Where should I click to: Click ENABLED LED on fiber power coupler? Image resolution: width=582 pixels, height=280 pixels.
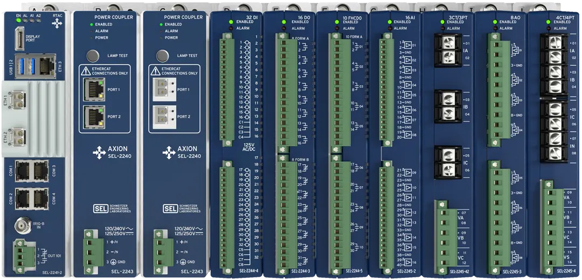161,24
